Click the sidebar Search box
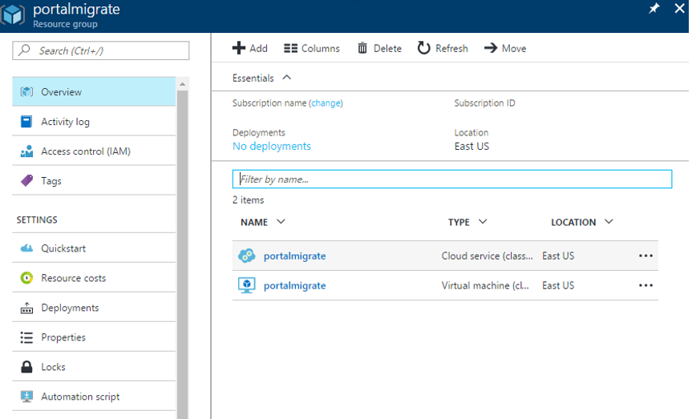The height and width of the screenshot is (419, 692). click(101, 50)
